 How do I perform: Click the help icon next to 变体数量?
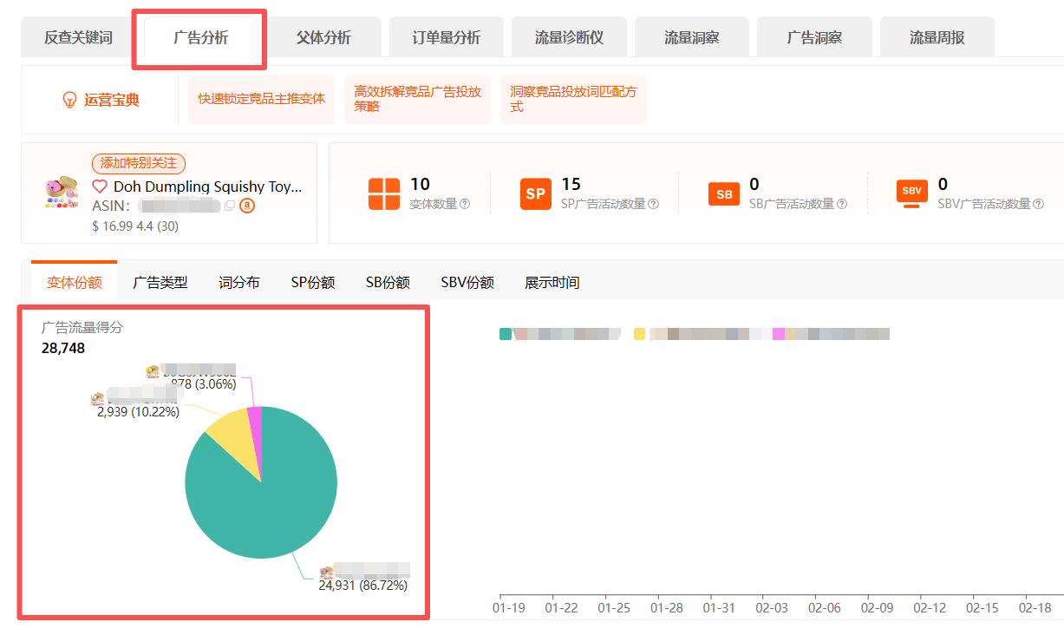click(465, 204)
